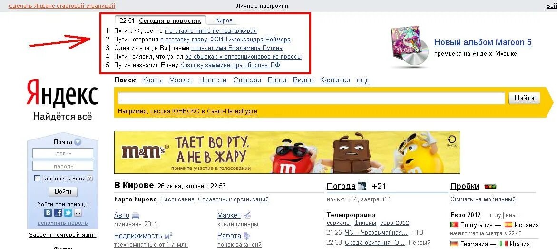
Task: Click the Скачать на мобильный link
Action: pos(483,199)
